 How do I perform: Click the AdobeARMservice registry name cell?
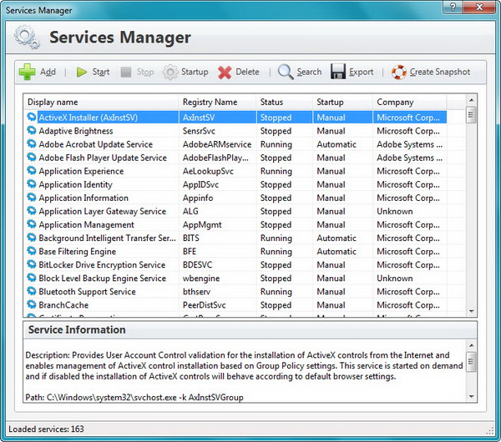pos(217,144)
